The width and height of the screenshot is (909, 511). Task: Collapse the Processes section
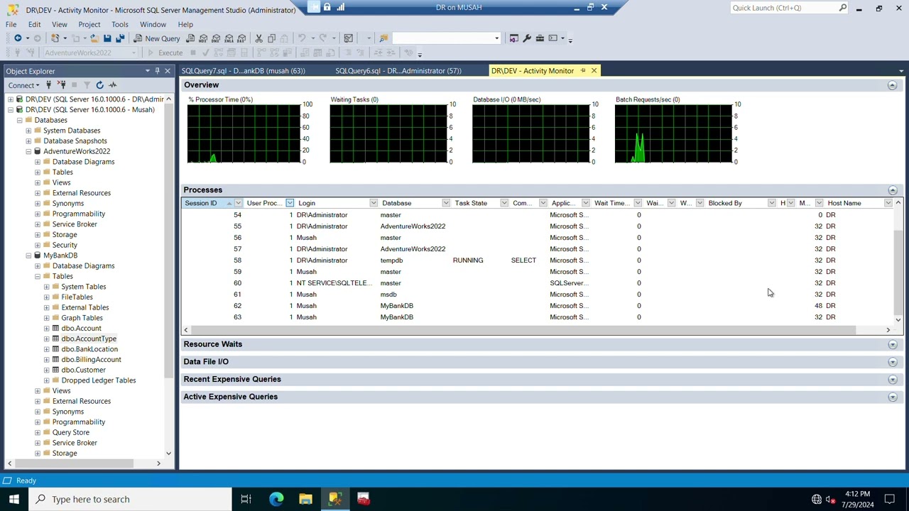[892, 190]
